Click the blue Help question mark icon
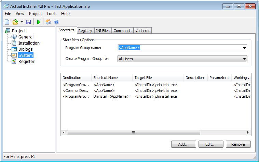 (x=56, y=22)
